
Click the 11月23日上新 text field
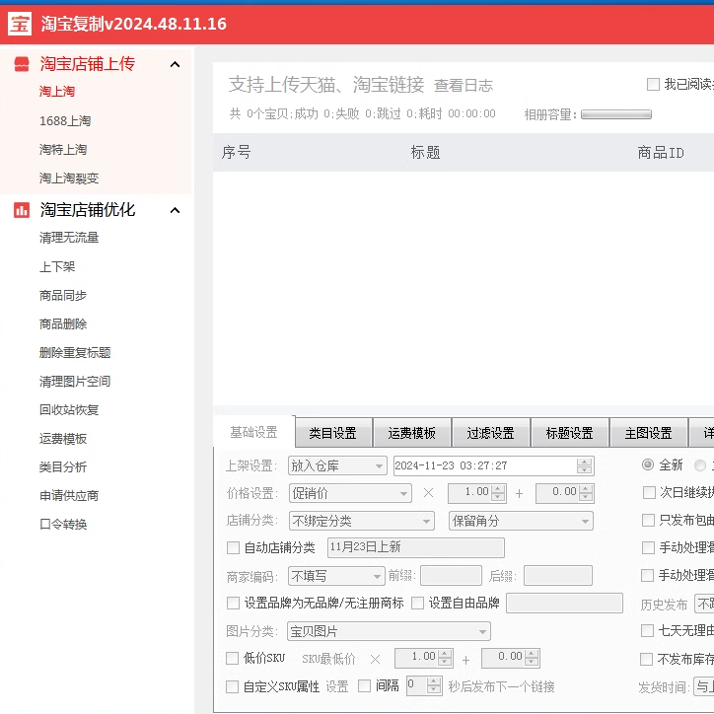coord(416,547)
